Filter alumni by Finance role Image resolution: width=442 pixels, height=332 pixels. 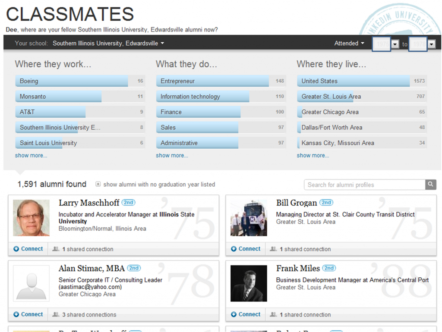tap(221, 112)
